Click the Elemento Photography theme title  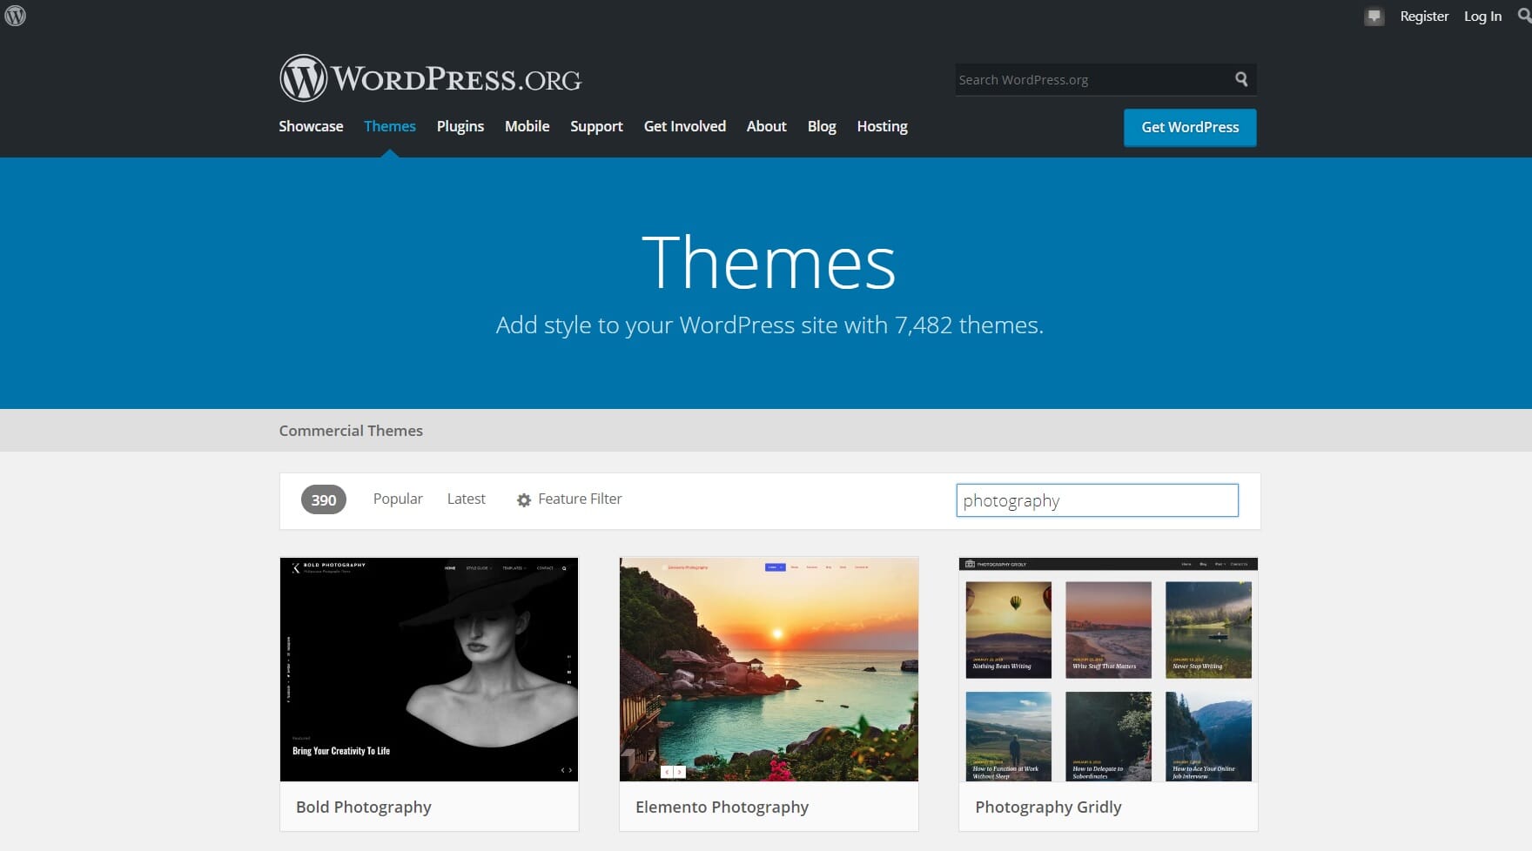[722, 807]
